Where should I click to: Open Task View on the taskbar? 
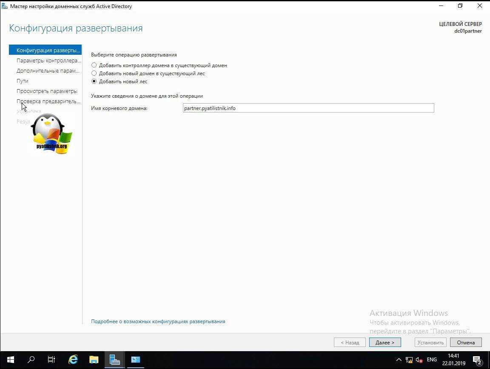(51, 360)
